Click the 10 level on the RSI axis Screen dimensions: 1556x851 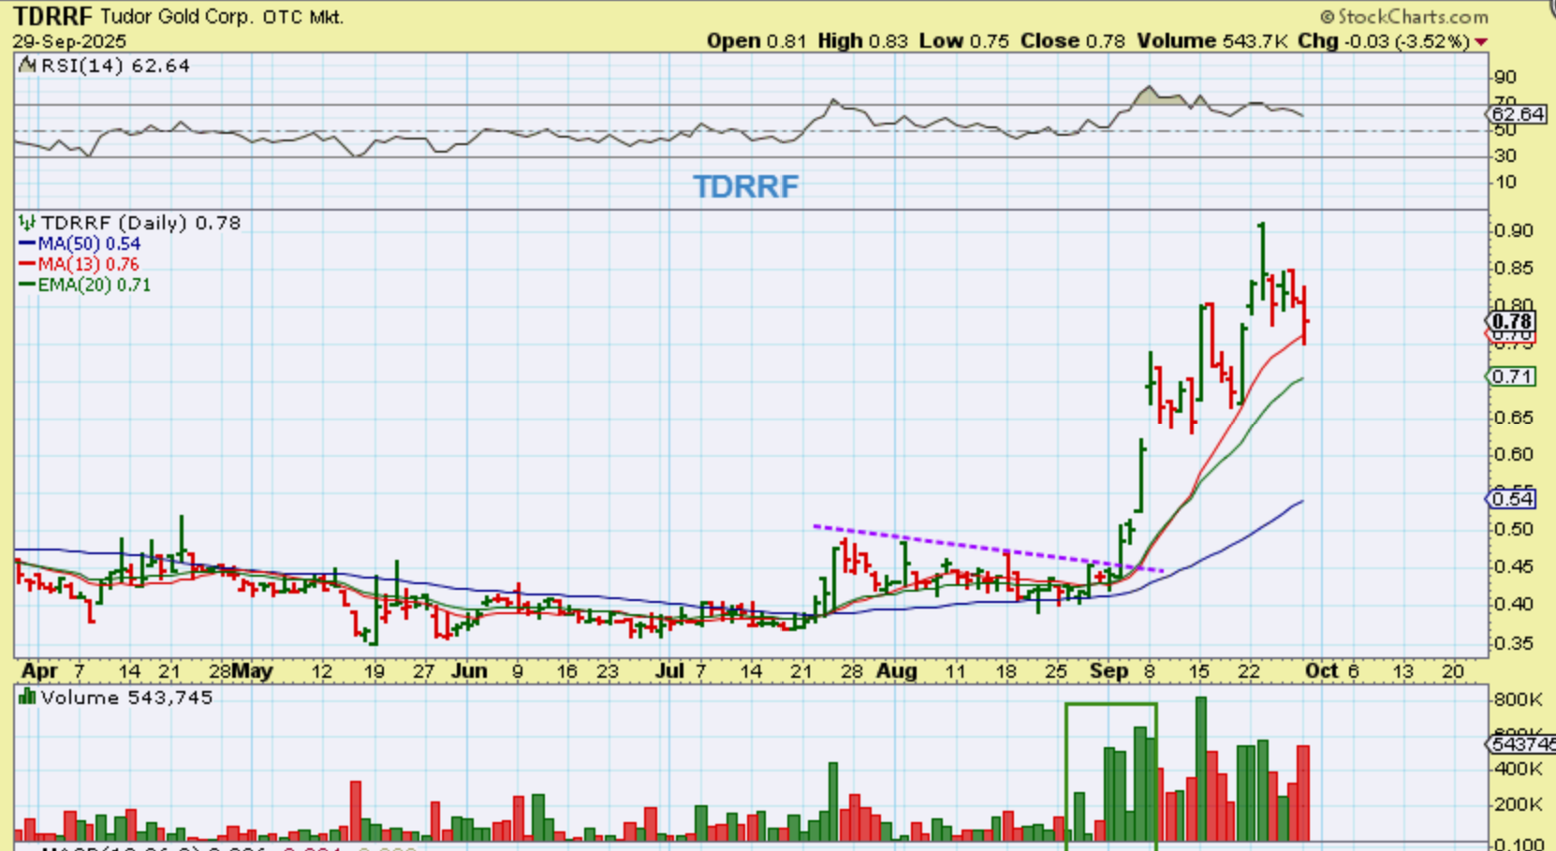click(1505, 182)
